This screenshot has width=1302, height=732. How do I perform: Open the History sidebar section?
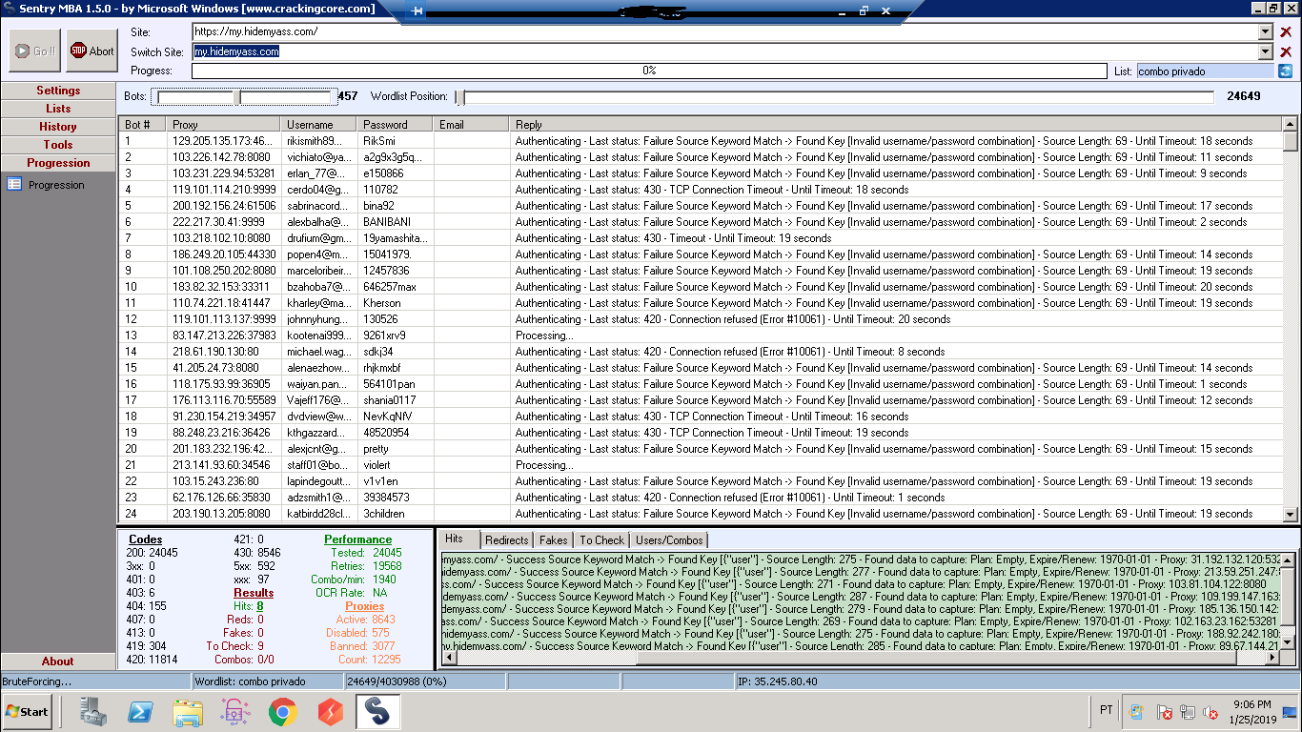[x=58, y=127]
